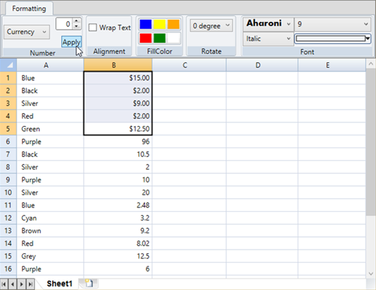Open the Currency number format dropdown
The width and height of the screenshot is (376, 290).
tap(26, 32)
